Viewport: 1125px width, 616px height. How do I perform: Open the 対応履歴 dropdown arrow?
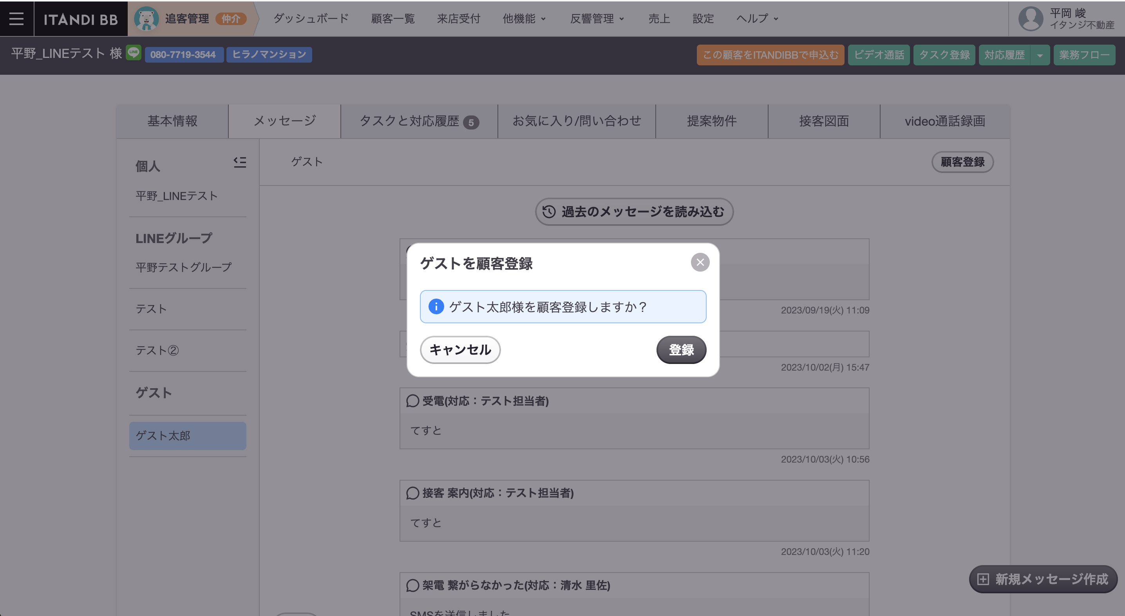[1040, 56]
